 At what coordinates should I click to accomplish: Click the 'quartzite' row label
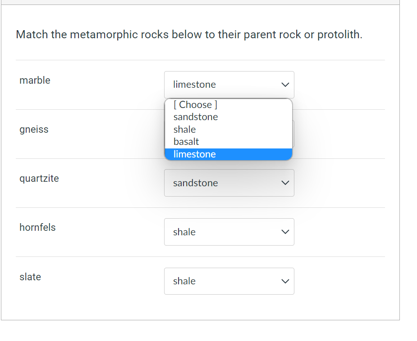point(39,178)
